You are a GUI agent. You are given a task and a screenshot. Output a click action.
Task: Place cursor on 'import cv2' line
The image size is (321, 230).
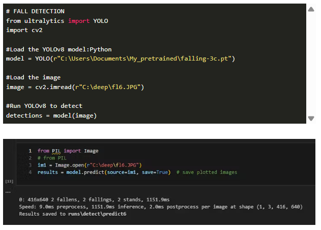(24, 31)
